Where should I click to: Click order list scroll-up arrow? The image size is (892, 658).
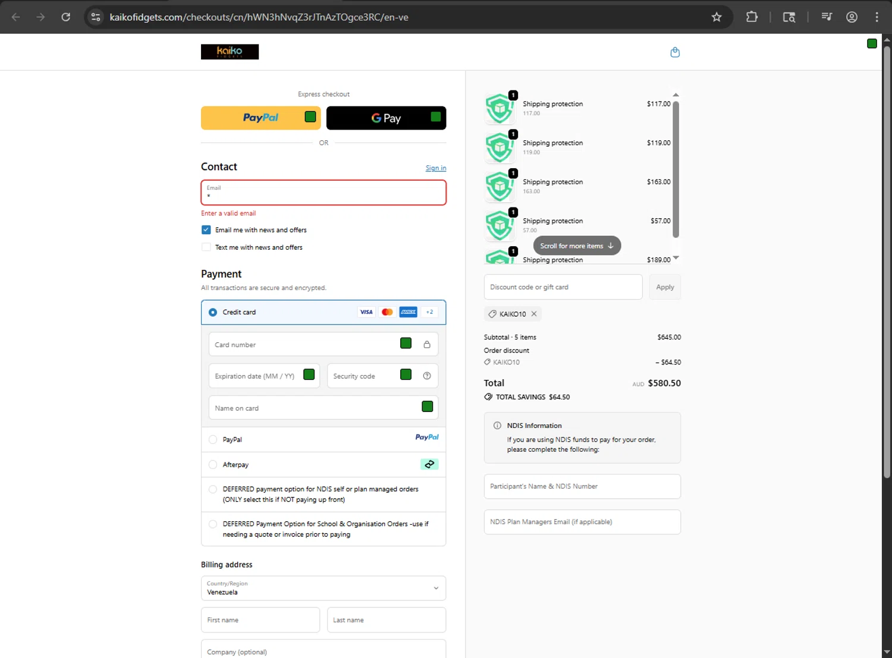pyautogui.click(x=676, y=95)
